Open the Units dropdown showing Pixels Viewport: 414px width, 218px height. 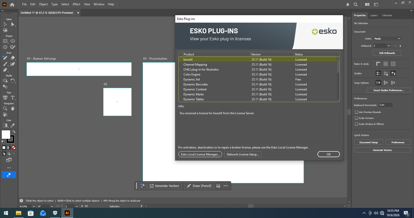pos(387,38)
